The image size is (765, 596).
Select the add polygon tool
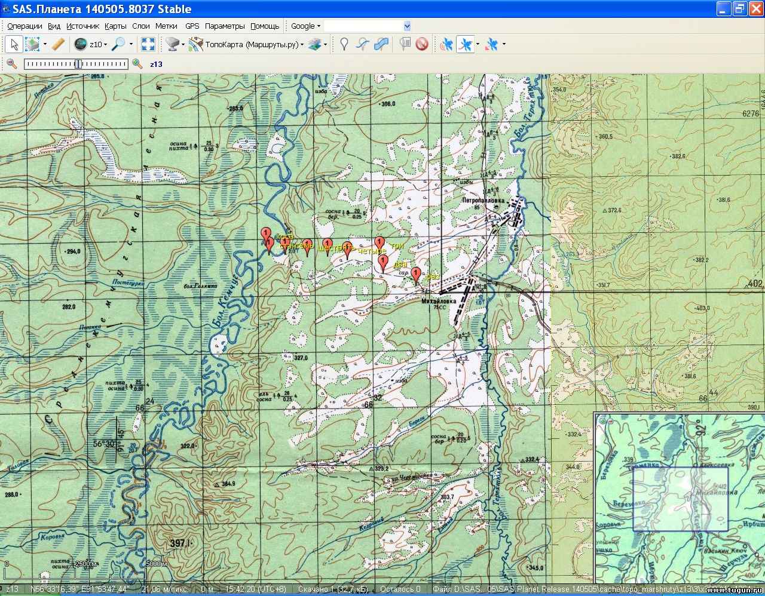tap(381, 44)
